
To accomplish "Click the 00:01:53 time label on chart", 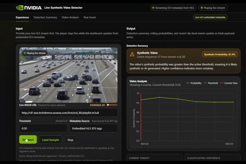I will 229,144.
